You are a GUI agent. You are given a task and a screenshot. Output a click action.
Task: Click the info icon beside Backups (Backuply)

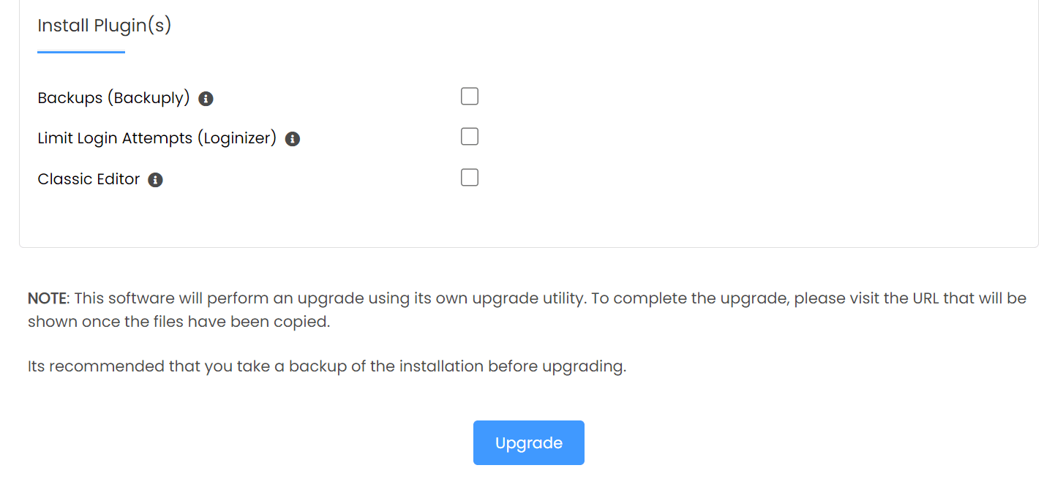point(206,99)
